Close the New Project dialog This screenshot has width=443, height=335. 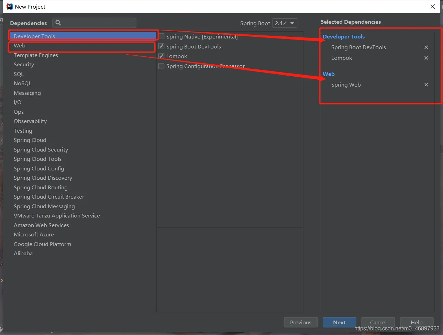433,7
